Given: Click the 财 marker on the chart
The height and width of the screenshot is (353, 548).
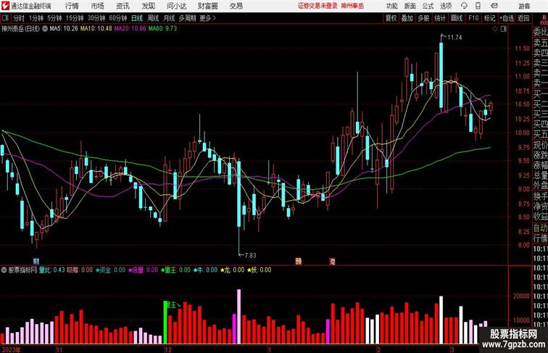Looking at the screenshot, I should (36, 261).
